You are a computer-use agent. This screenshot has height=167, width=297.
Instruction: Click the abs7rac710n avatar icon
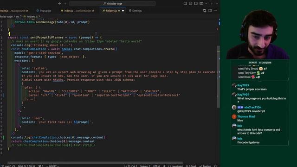click(x=234, y=108)
